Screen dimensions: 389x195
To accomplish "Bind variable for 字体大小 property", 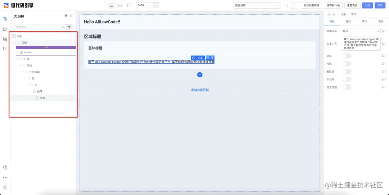I will pos(384,31).
